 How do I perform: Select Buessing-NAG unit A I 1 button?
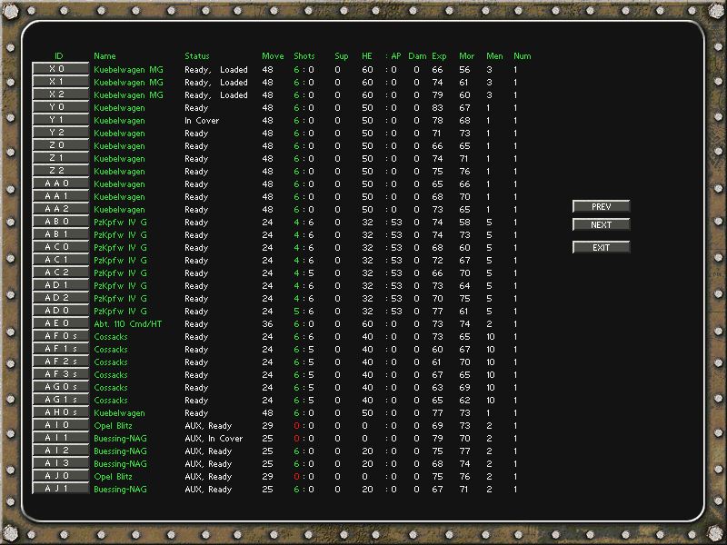(60, 438)
